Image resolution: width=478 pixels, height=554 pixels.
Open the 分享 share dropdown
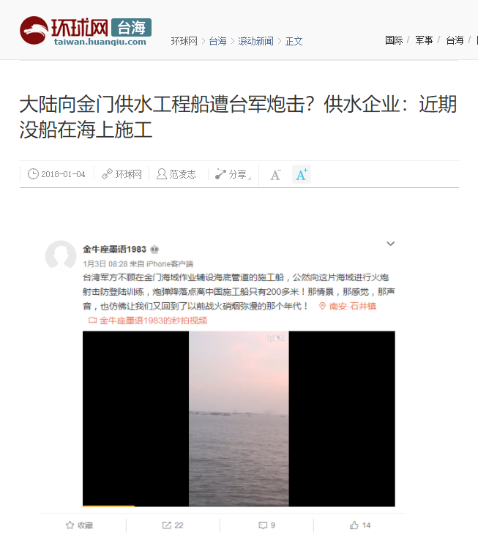click(x=234, y=174)
